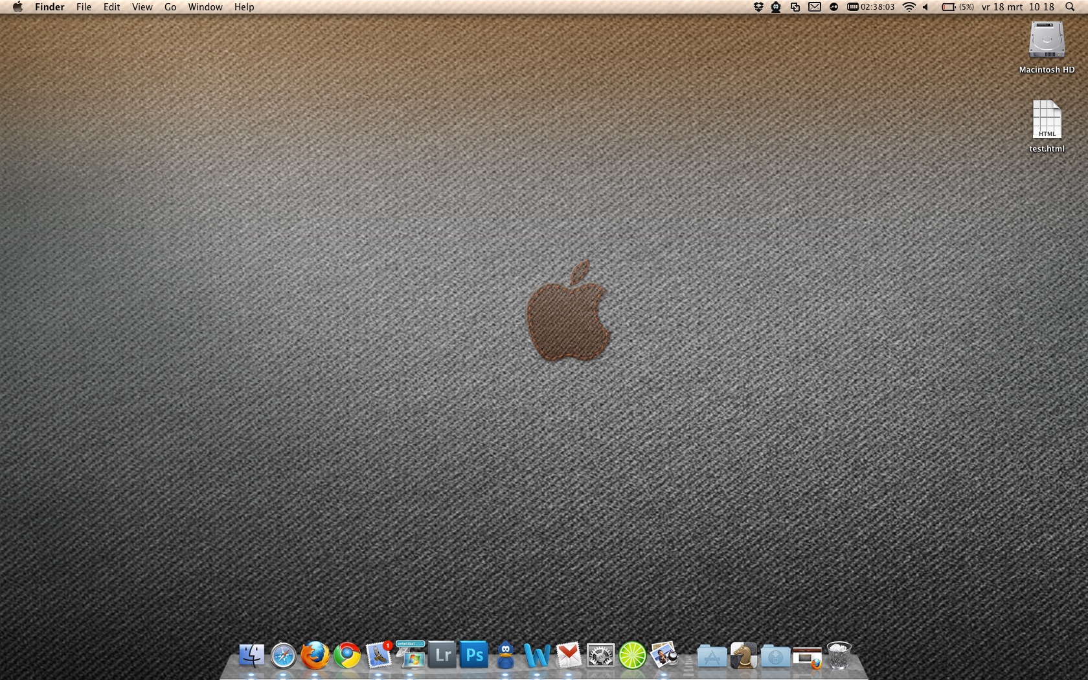Click the date and clock in menu bar
The image size is (1088, 680).
[x=1017, y=7]
